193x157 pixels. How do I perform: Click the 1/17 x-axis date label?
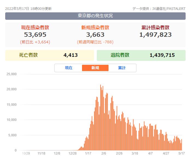(x=88, y=153)
